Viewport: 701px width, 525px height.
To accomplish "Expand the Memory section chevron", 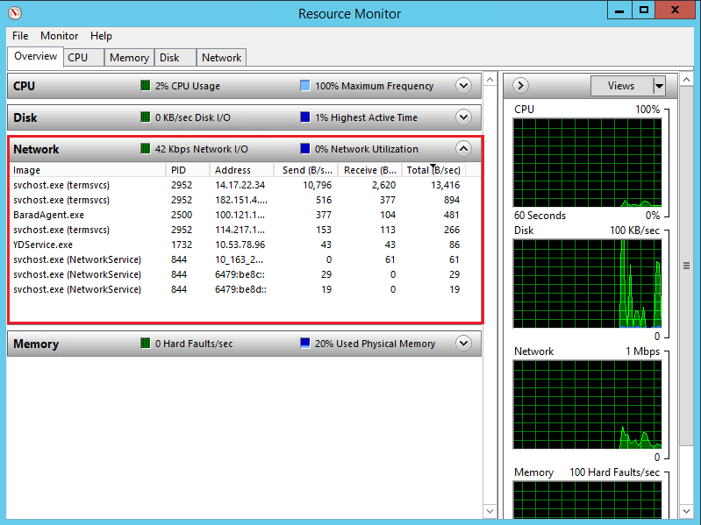I will [x=464, y=344].
